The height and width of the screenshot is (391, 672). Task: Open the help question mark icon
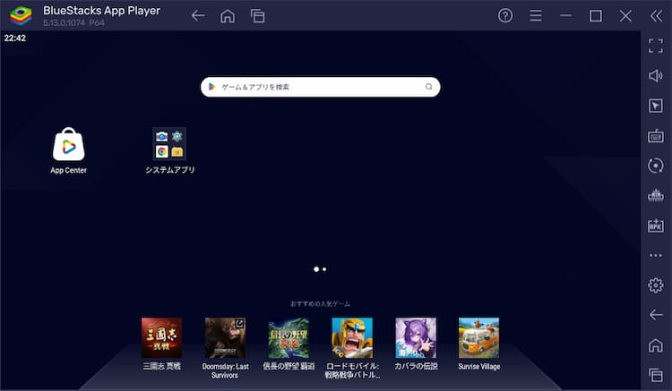[505, 16]
